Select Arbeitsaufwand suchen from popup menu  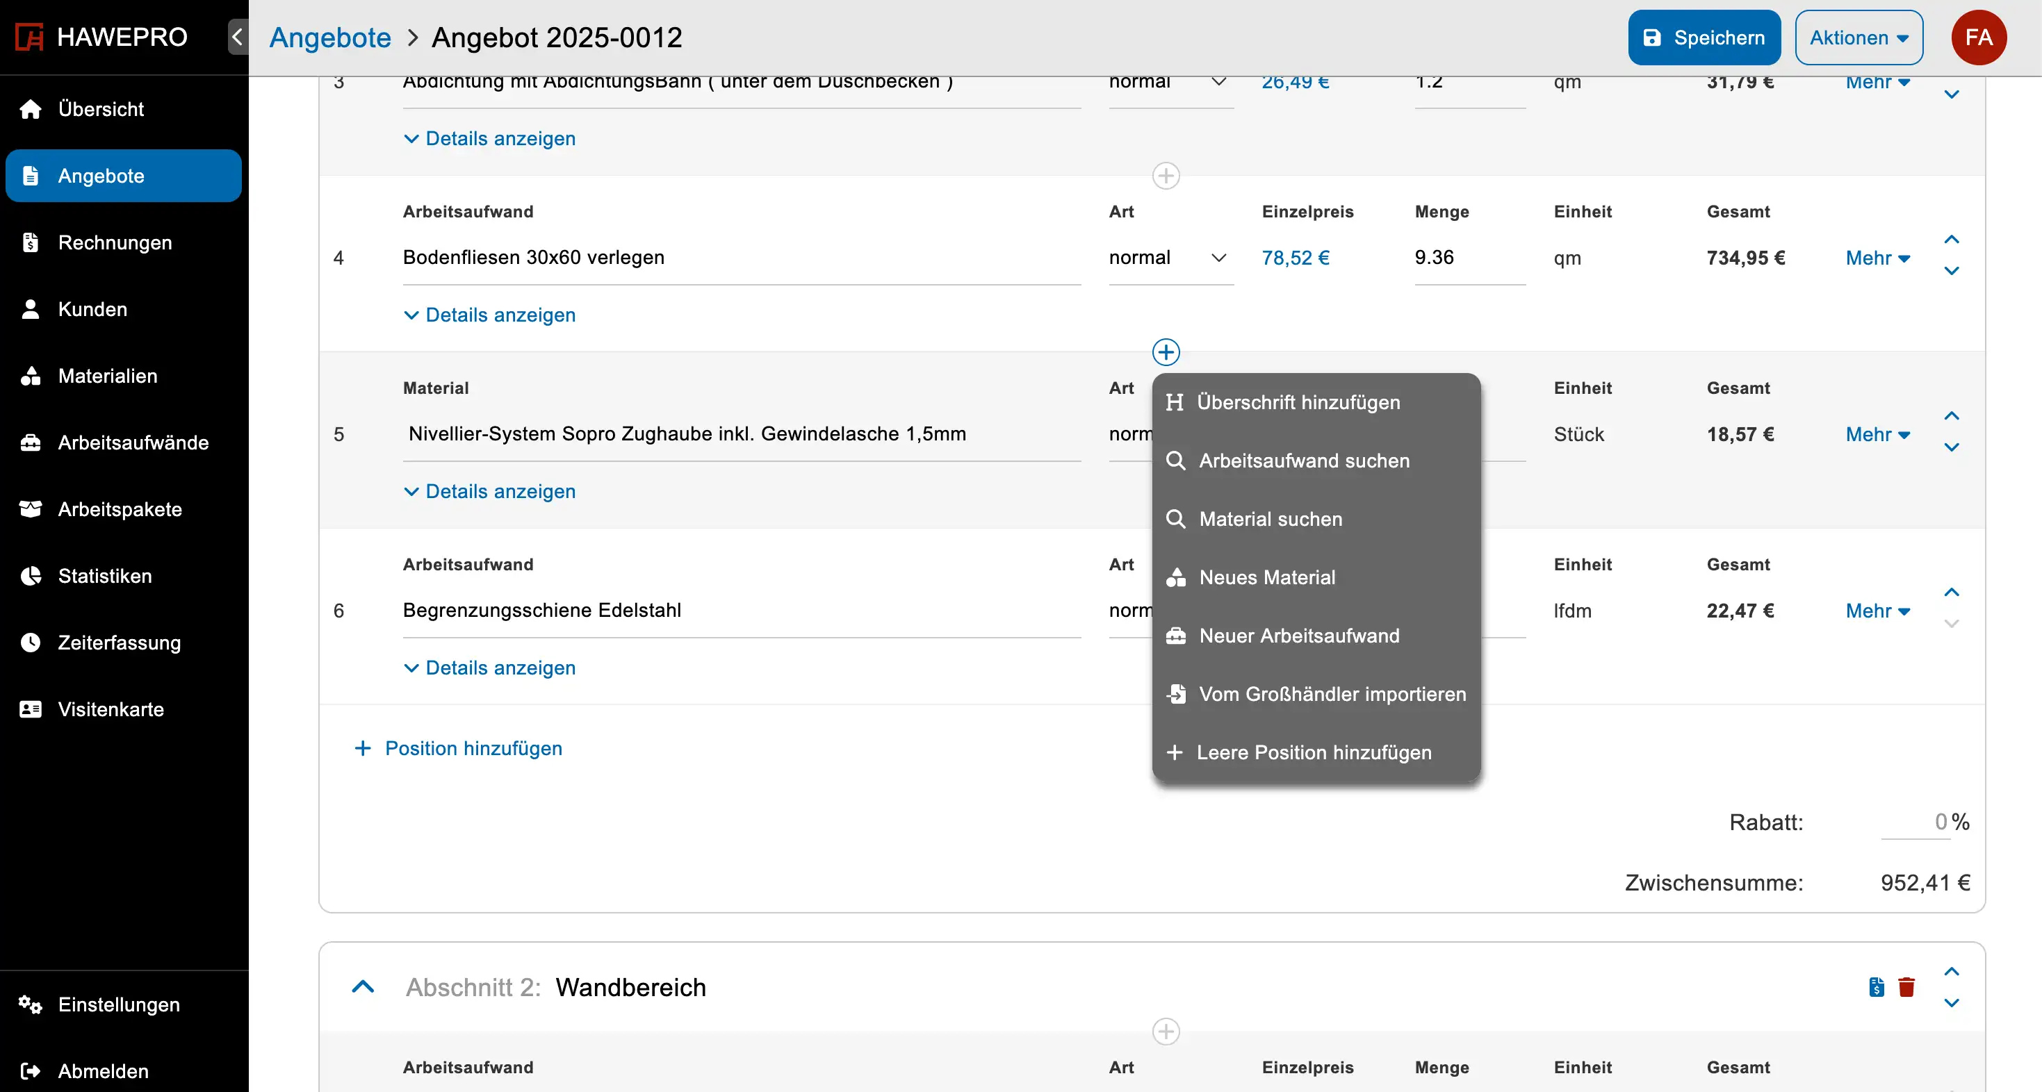[x=1316, y=461]
